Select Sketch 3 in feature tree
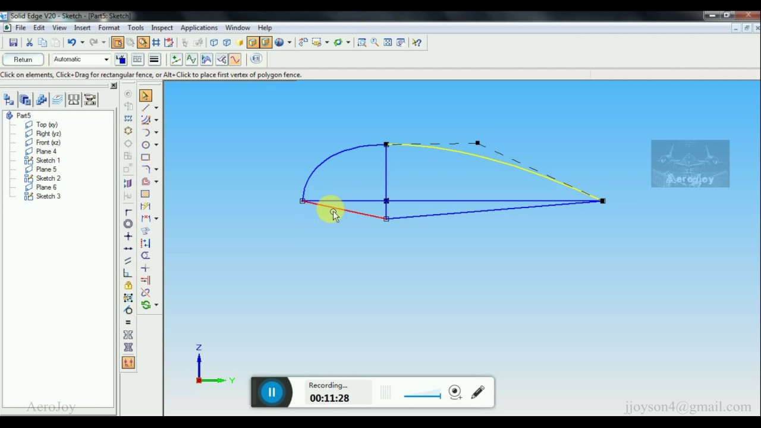This screenshot has height=428, width=761. (48, 196)
